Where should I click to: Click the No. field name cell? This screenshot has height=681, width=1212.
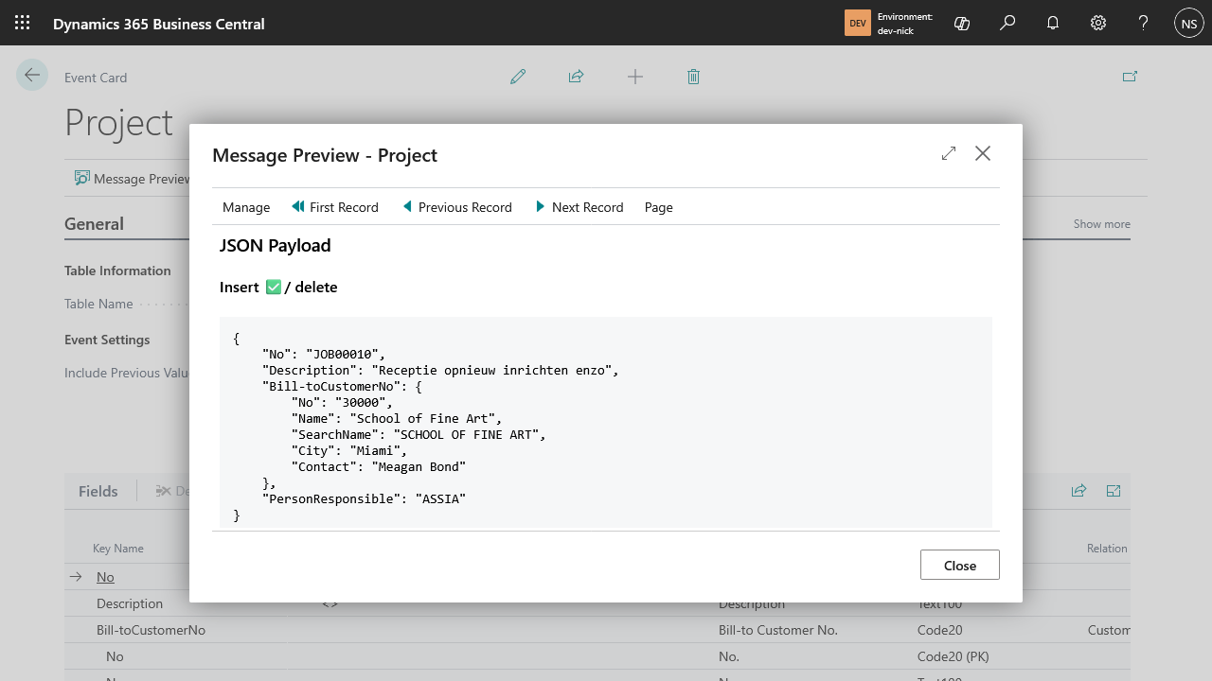(729, 656)
